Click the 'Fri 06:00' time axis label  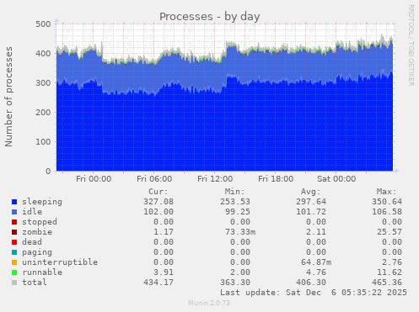tap(154, 179)
